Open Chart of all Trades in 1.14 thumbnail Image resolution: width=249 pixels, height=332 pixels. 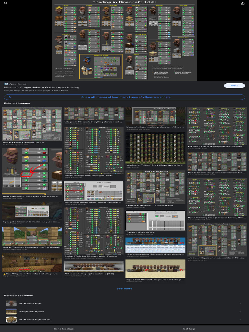(155, 187)
